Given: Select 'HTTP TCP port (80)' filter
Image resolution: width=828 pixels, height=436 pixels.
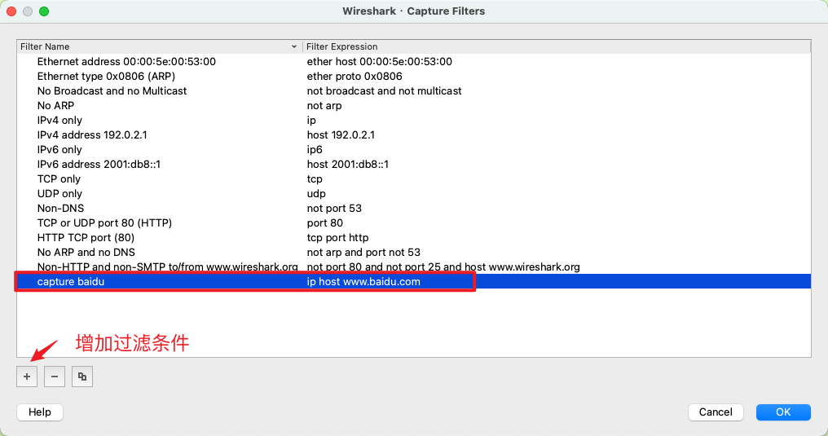Looking at the screenshot, I should tap(86, 238).
